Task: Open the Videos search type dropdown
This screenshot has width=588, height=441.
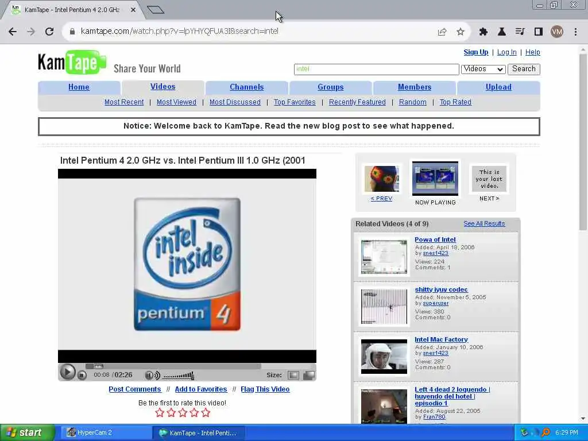Action: (483, 69)
